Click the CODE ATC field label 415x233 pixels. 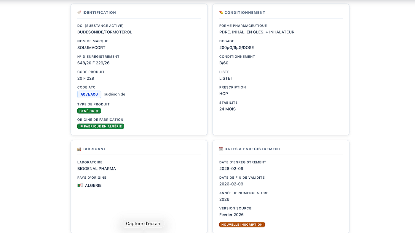(x=86, y=87)
